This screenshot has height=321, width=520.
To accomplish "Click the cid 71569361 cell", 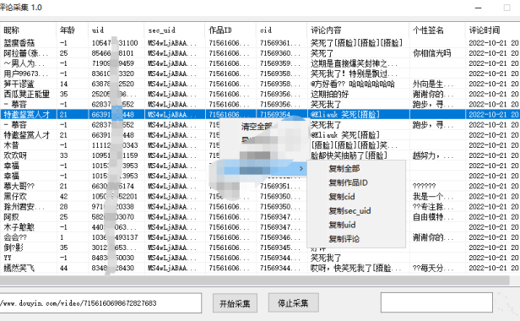I will pos(280,43).
